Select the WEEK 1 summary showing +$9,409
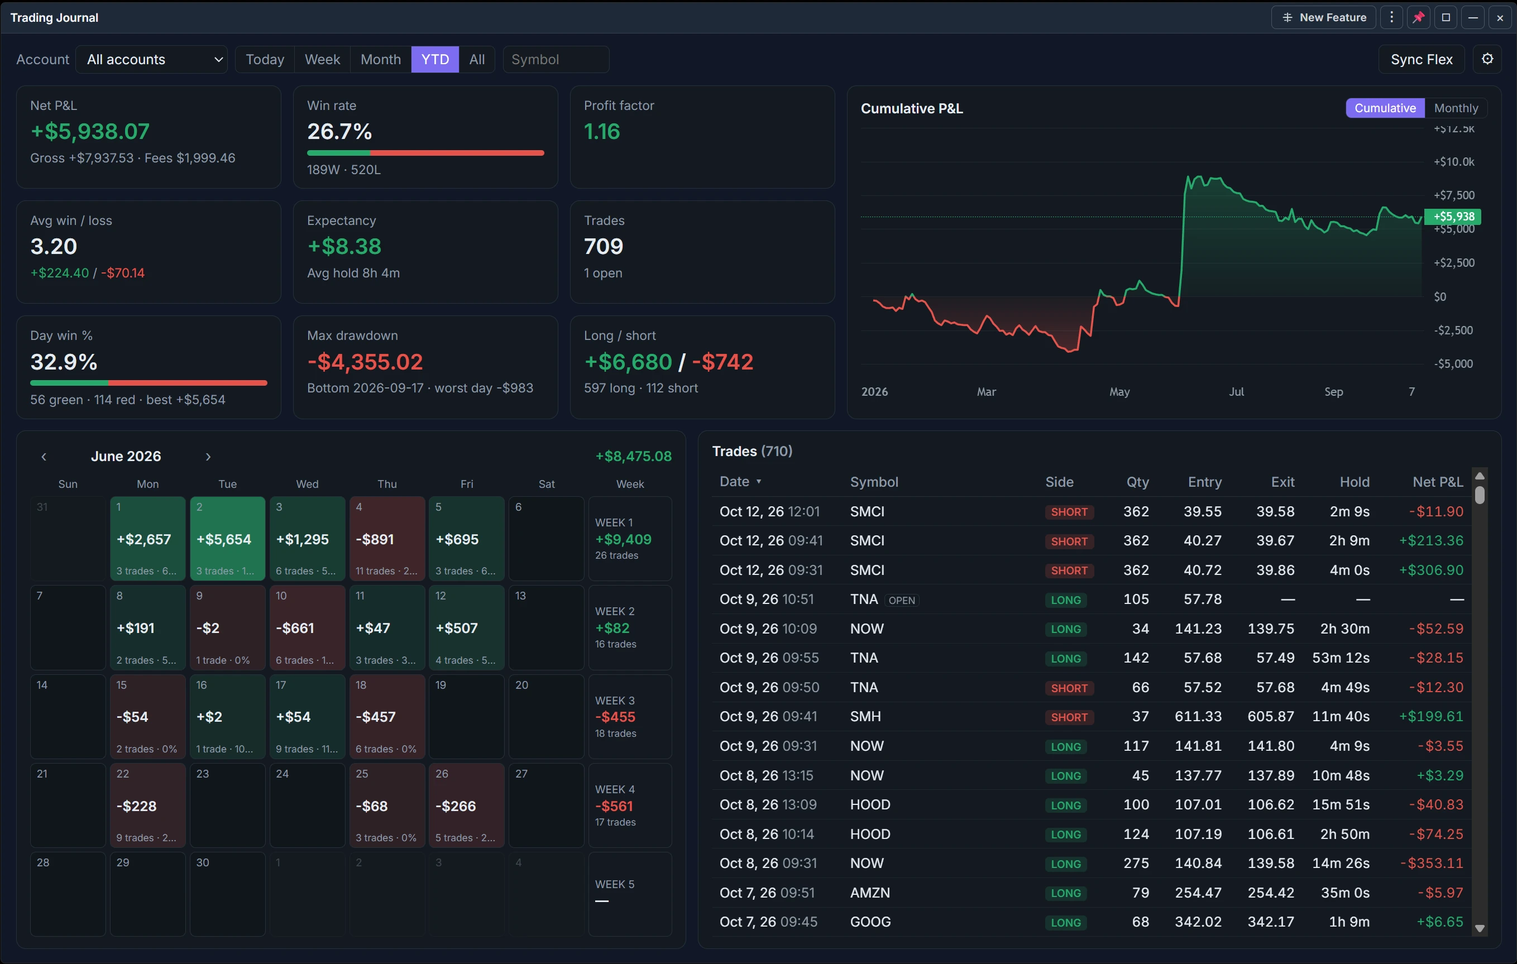Screen dimensions: 1517x964 coord(630,538)
